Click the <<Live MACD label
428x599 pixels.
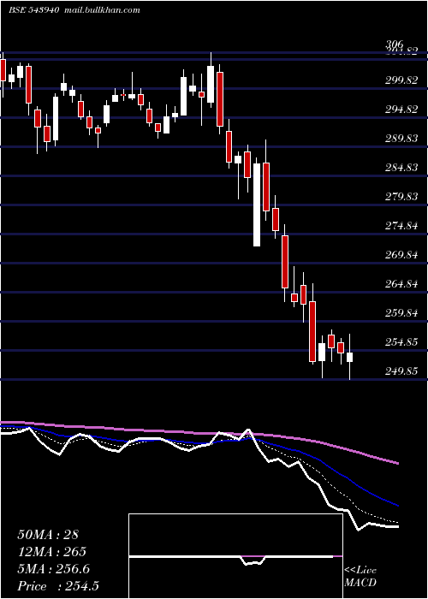pyautogui.click(x=360, y=577)
